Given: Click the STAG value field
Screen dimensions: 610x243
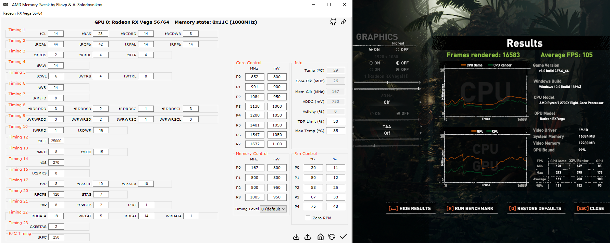Looking at the screenshot, I should [101, 194].
